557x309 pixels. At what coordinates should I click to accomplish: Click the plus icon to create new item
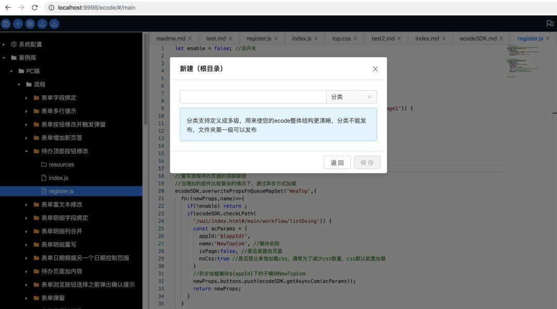pyautogui.click(x=18, y=23)
